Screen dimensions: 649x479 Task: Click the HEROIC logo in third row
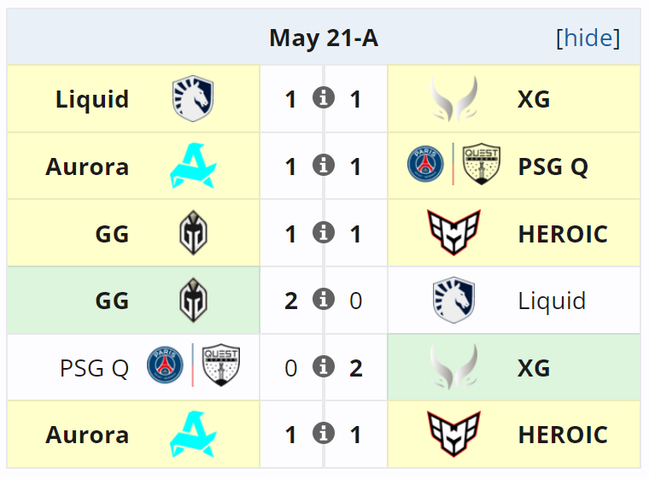tap(453, 233)
